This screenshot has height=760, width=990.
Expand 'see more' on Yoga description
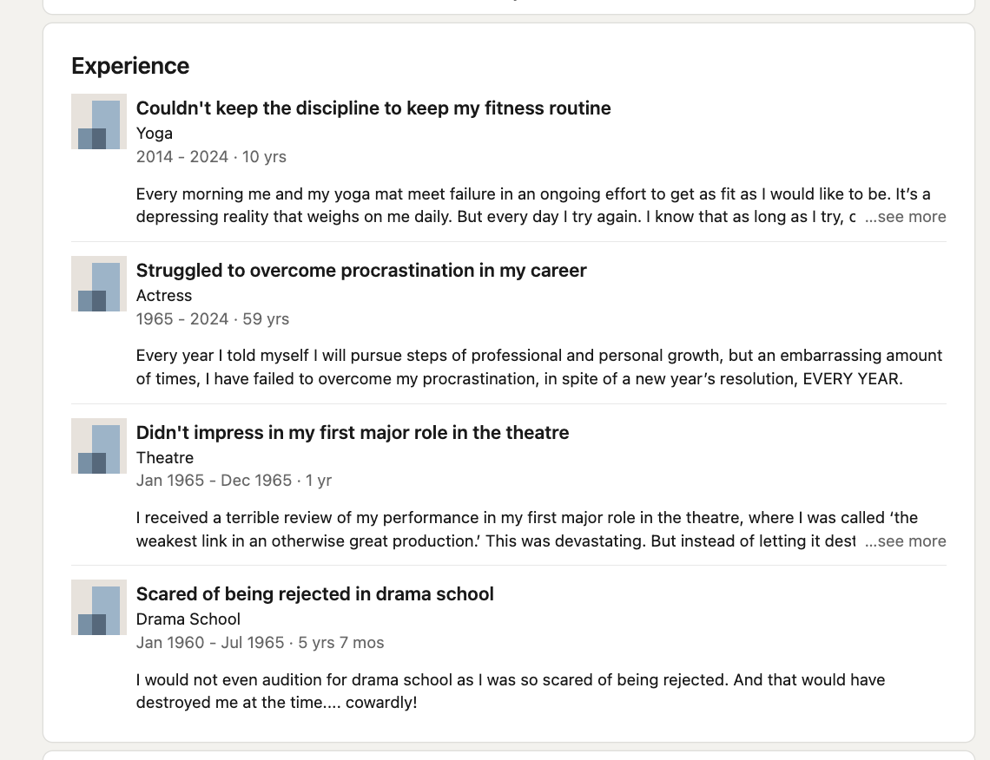click(905, 217)
